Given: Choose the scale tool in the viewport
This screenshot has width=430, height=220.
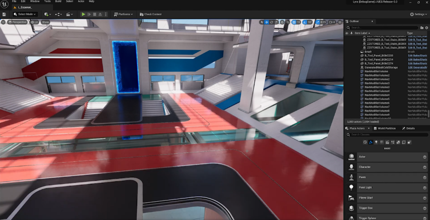Looking at the screenshot, I should pyautogui.click(x=276, y=22).
